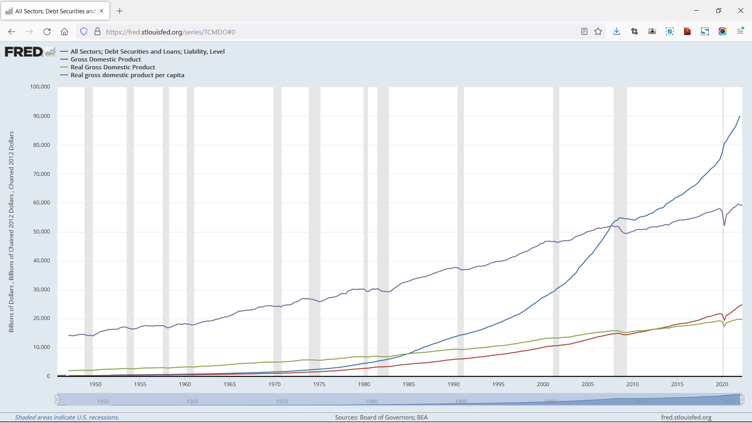Bookmark this page with the star icon

(x=598, y=31)
